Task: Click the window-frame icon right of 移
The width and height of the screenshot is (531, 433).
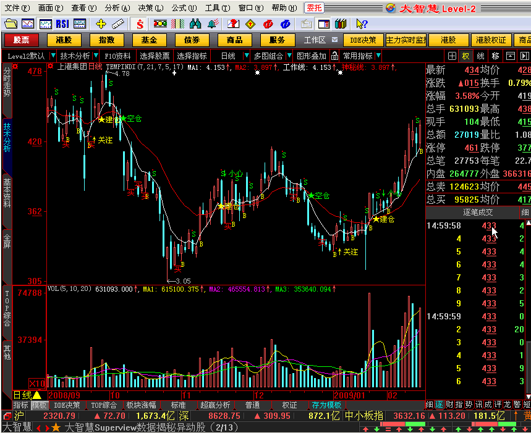Action: point(511,56)
